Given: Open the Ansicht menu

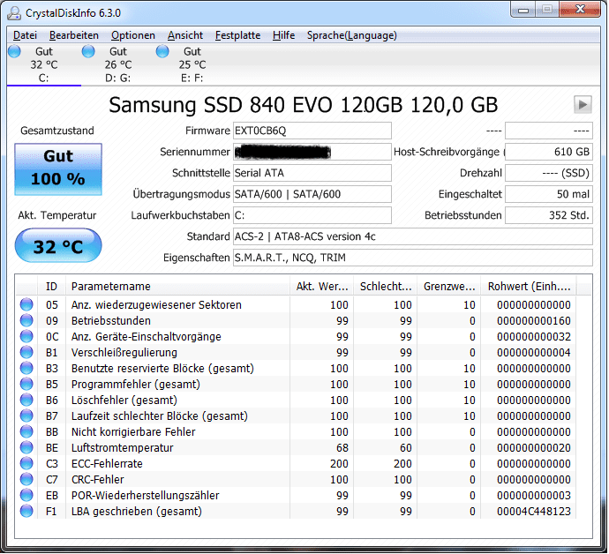Looking at the screenshot, I should 185,35.
